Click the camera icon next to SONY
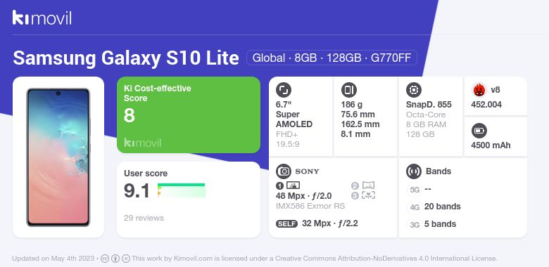The width and height of the screenshot is (549, 267). tap(284, 171)
